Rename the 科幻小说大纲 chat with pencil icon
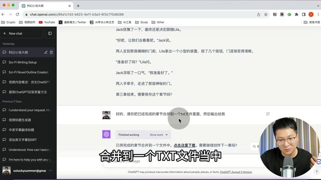Image resolution: width=321 pixels, height=180 pixels. [46, 52]
